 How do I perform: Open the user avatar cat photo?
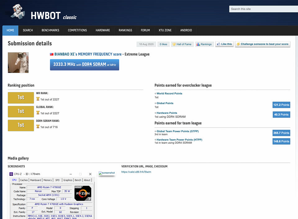18,63
